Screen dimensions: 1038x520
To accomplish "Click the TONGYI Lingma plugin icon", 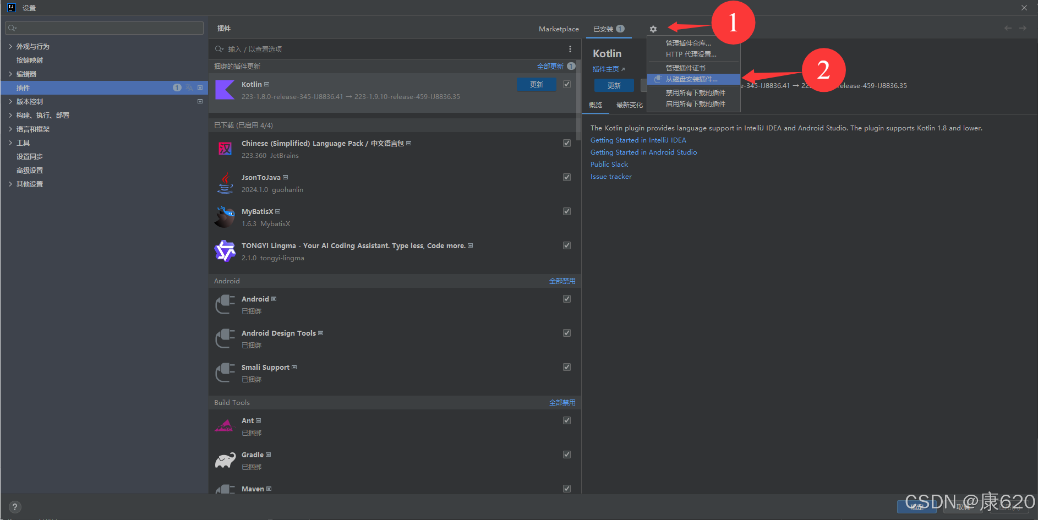I will click(x=225, y=251).
